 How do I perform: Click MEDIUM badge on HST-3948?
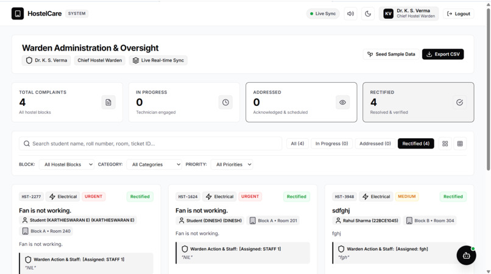[407, 196]
